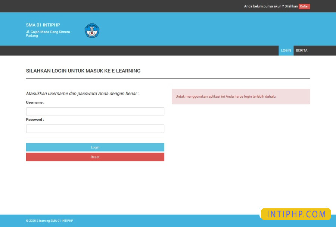
Task: Open the Daftar registration button
Action: 304,6
